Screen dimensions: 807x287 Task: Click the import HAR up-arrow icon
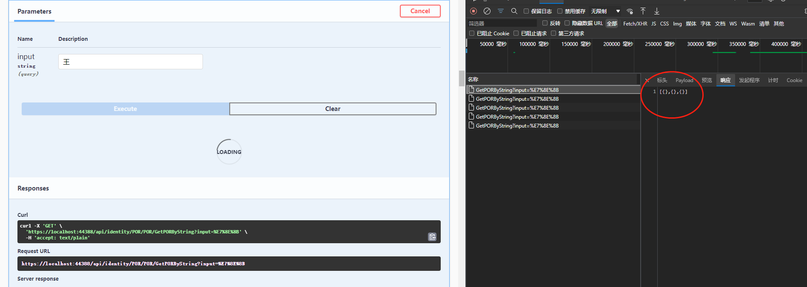click(x=643, y=11)
